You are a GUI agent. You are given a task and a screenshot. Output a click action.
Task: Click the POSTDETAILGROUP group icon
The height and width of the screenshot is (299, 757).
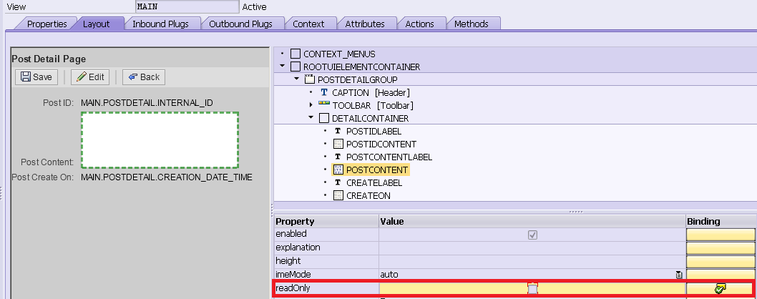point(310,79)
